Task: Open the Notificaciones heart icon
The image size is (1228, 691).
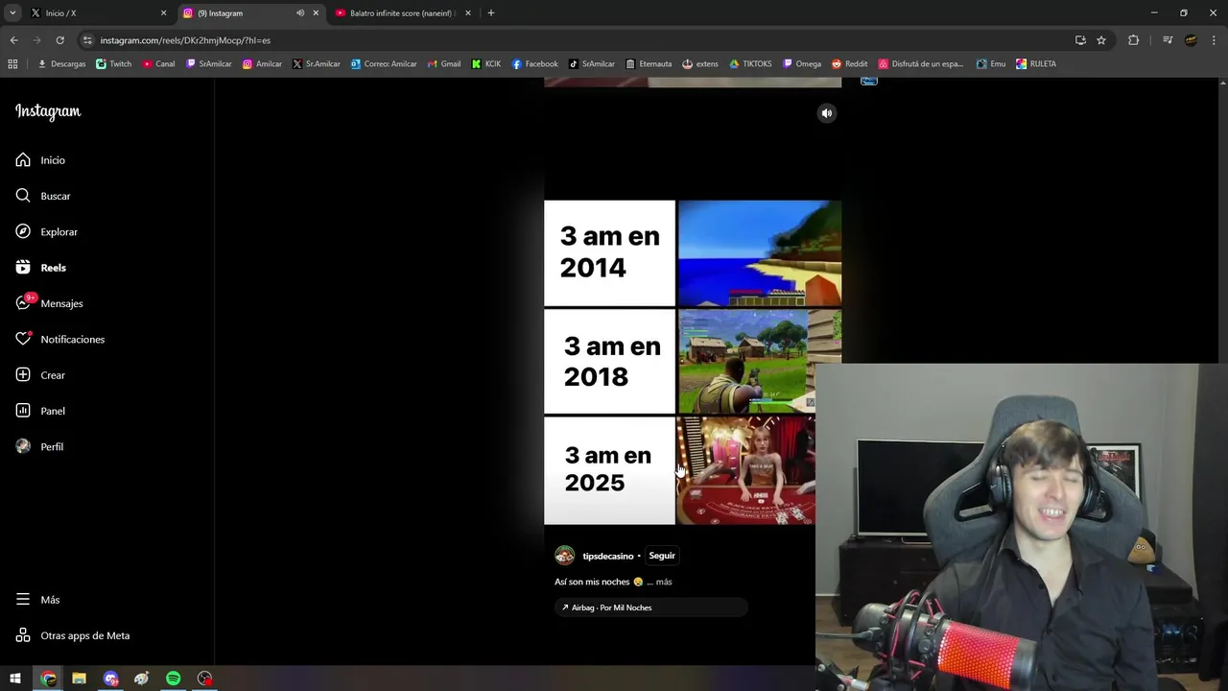Action: coord(23,339)
